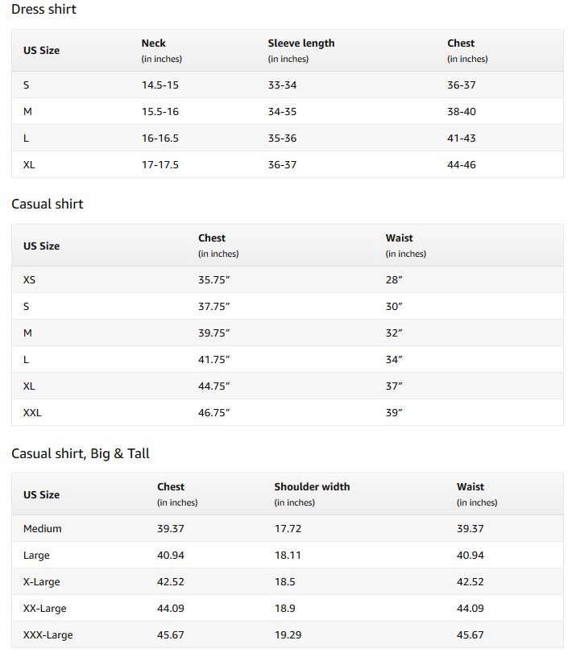Click the 41-43 chest measurement
The width and height of the screenshot is (572, 661).
[462, 138]
